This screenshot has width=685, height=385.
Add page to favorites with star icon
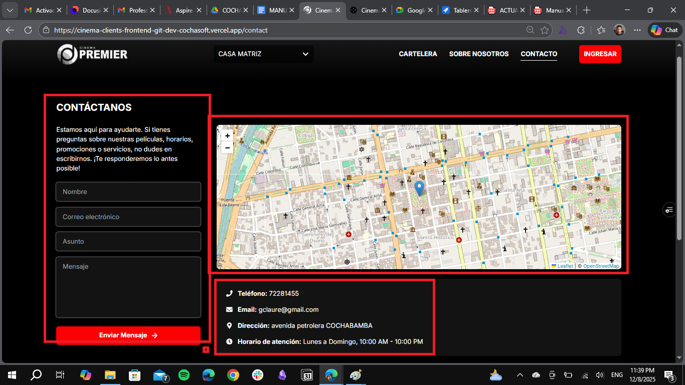pos(545,30)
